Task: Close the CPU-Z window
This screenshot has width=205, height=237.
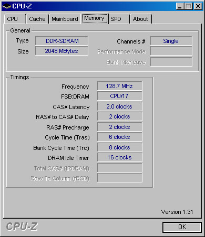Action: tap(198, 6)
